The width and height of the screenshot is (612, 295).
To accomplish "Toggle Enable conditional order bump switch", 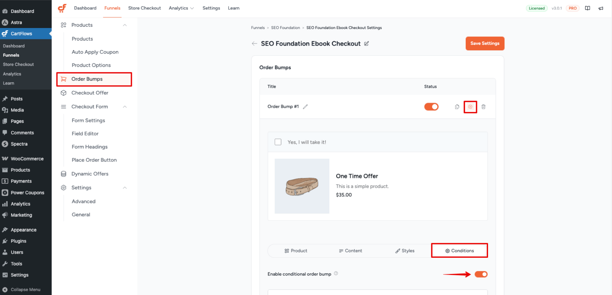I will coord(481,274).
